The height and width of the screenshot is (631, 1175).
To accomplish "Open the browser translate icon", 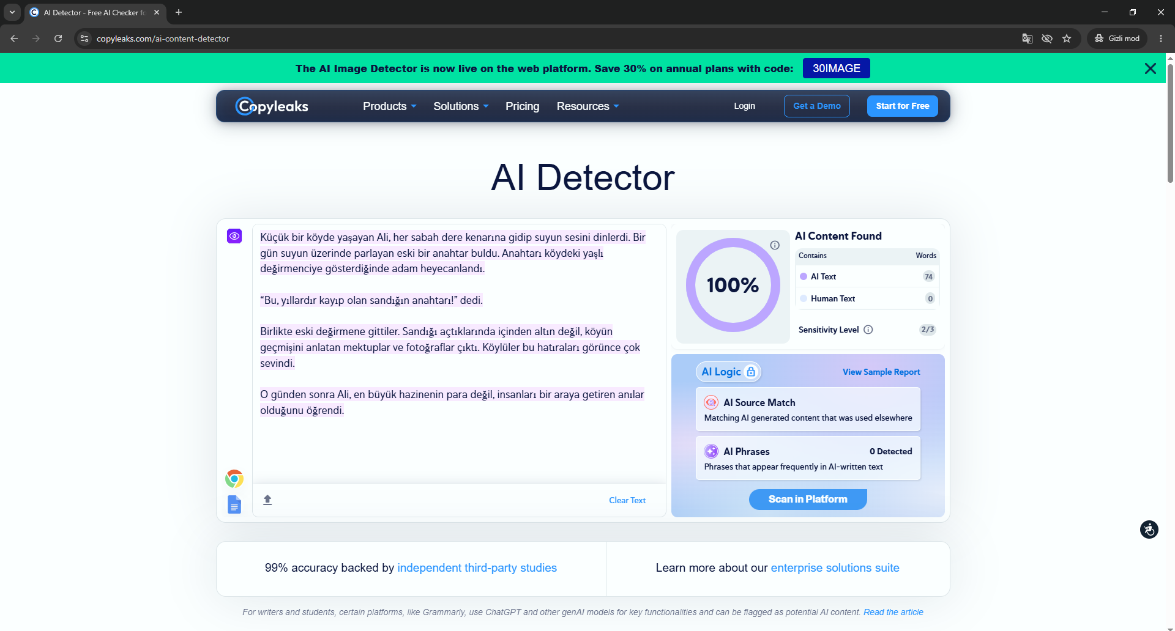I will coord(1028,39).
